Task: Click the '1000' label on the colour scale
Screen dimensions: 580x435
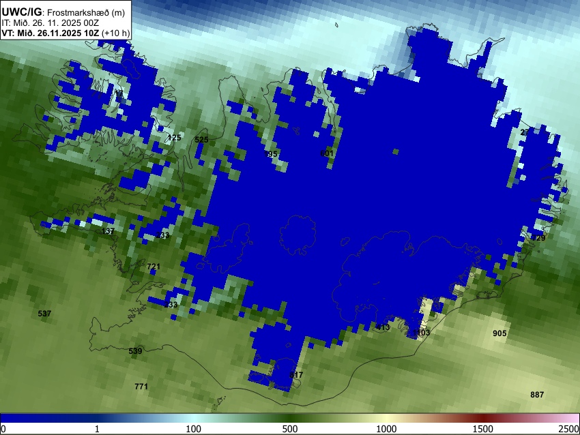Action: coord(386,429)
